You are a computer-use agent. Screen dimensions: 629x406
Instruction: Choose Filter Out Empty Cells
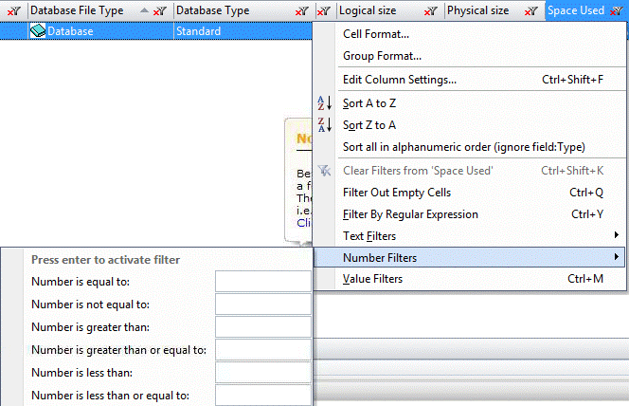pyautogui.click(x=396, y=193)
